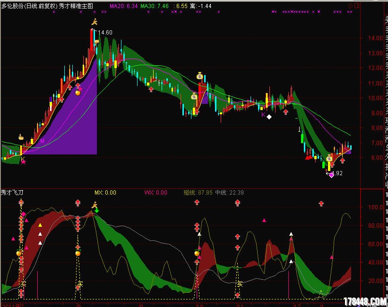The height and width of the screenshot is (307, 388).
Task: Click the MX: 0.00 readout
Action: pos(105,192)
